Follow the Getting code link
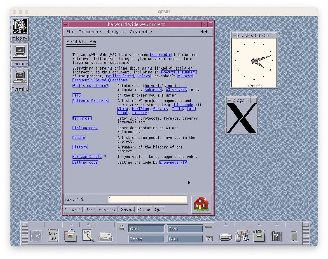The width and height of the screenshot is (328, 259). [85, 162]
